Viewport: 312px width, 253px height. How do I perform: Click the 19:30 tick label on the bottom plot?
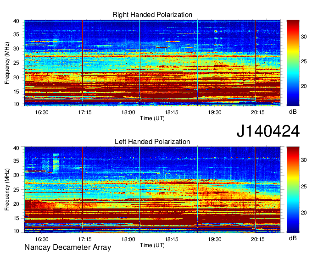click(215, 239)
